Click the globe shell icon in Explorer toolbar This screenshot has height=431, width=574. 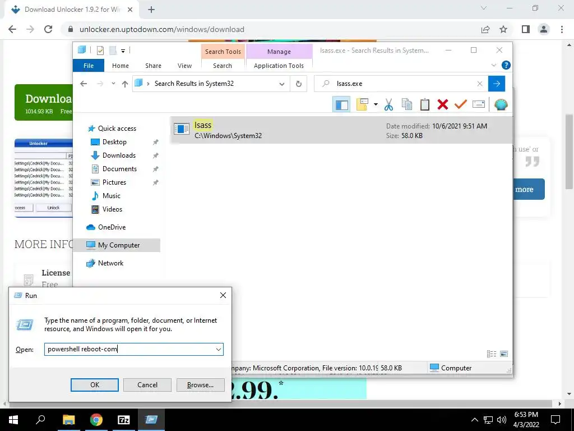[501, 105]
